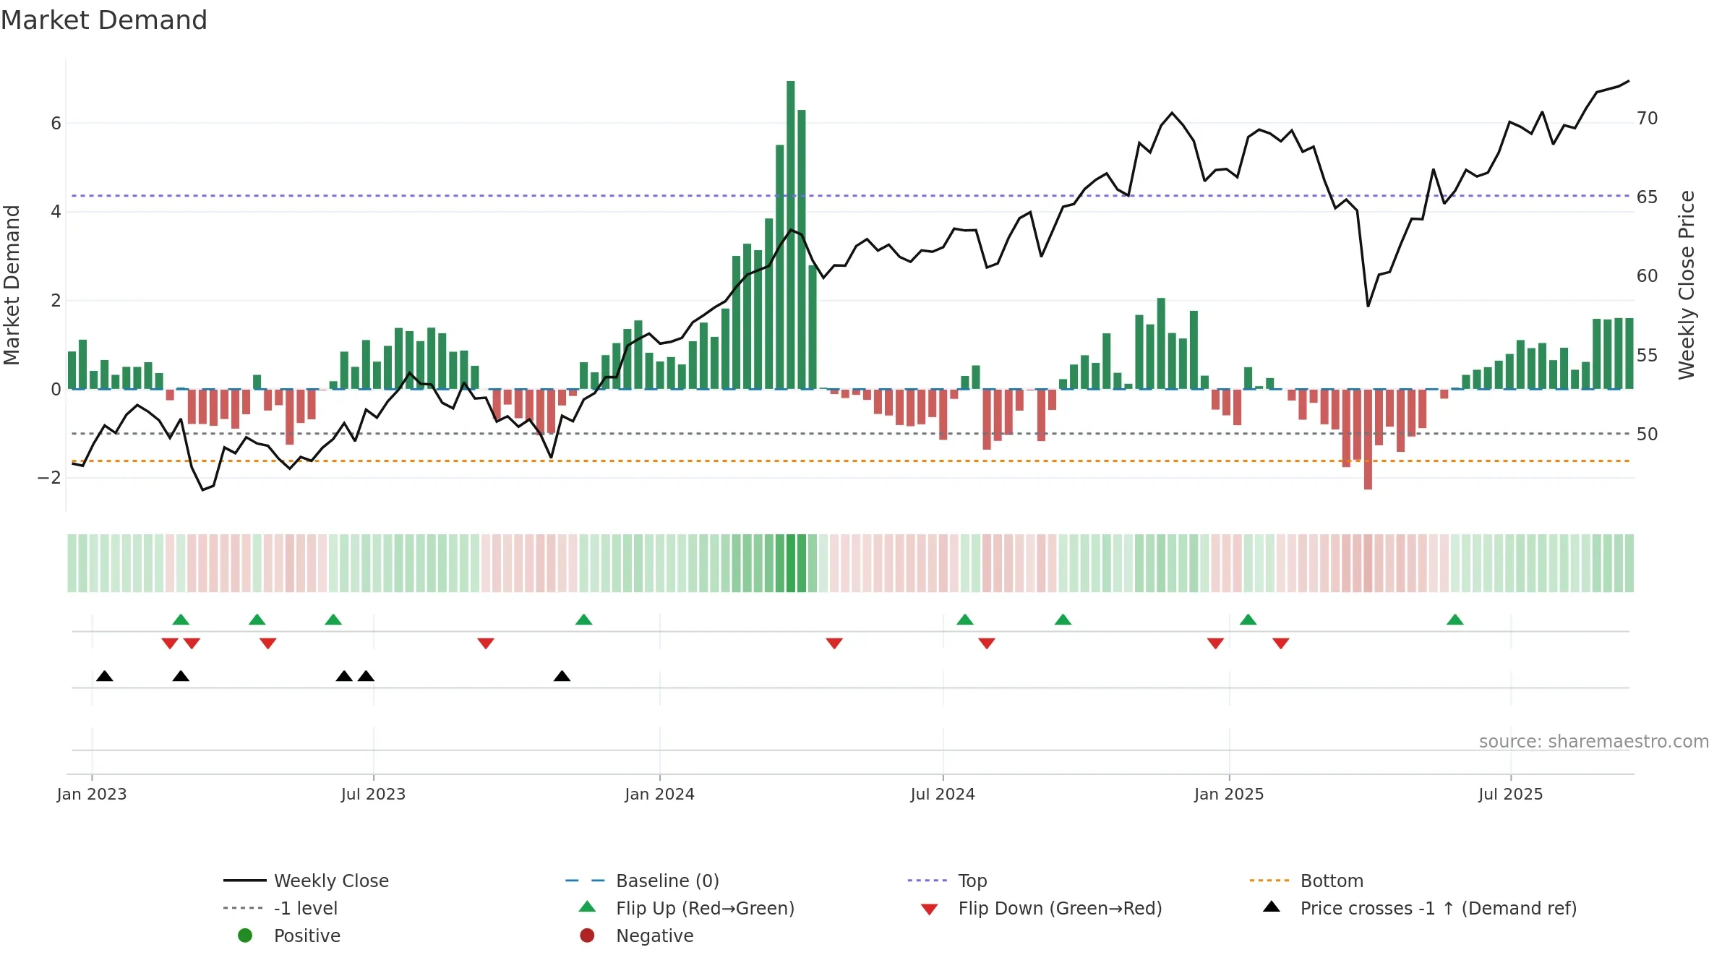Click the first black price-cross triangle near Jan 2023

coord(104,676)
